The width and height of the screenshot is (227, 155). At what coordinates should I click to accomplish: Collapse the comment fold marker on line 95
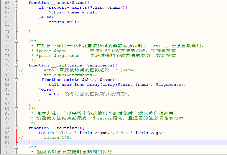coord(16,147)
